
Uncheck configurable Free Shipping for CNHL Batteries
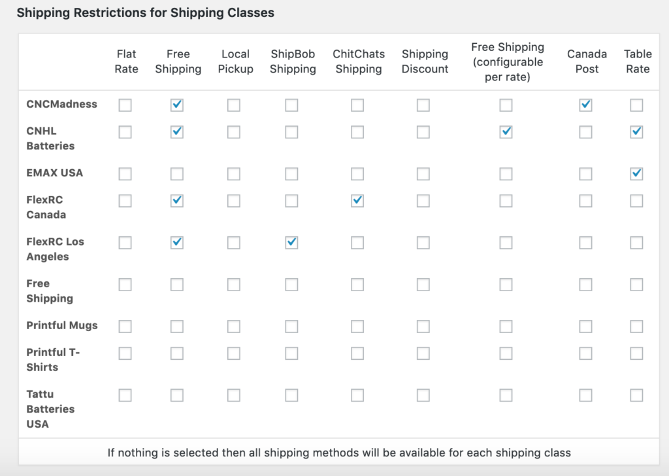[x=506, y=132]
